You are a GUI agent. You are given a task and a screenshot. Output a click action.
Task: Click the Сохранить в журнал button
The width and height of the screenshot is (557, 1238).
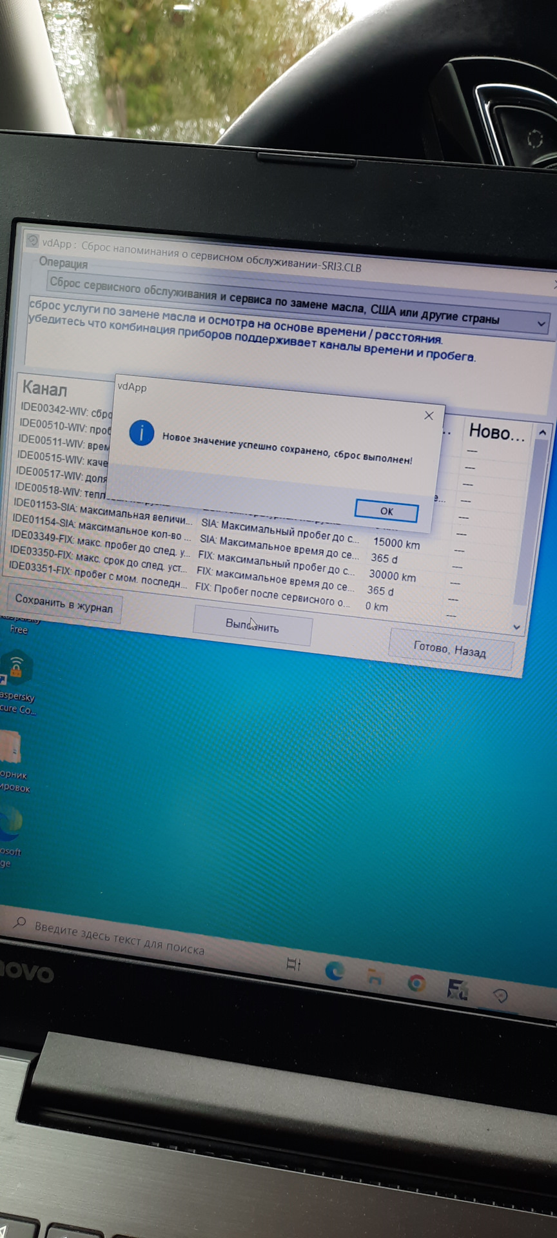64,604
